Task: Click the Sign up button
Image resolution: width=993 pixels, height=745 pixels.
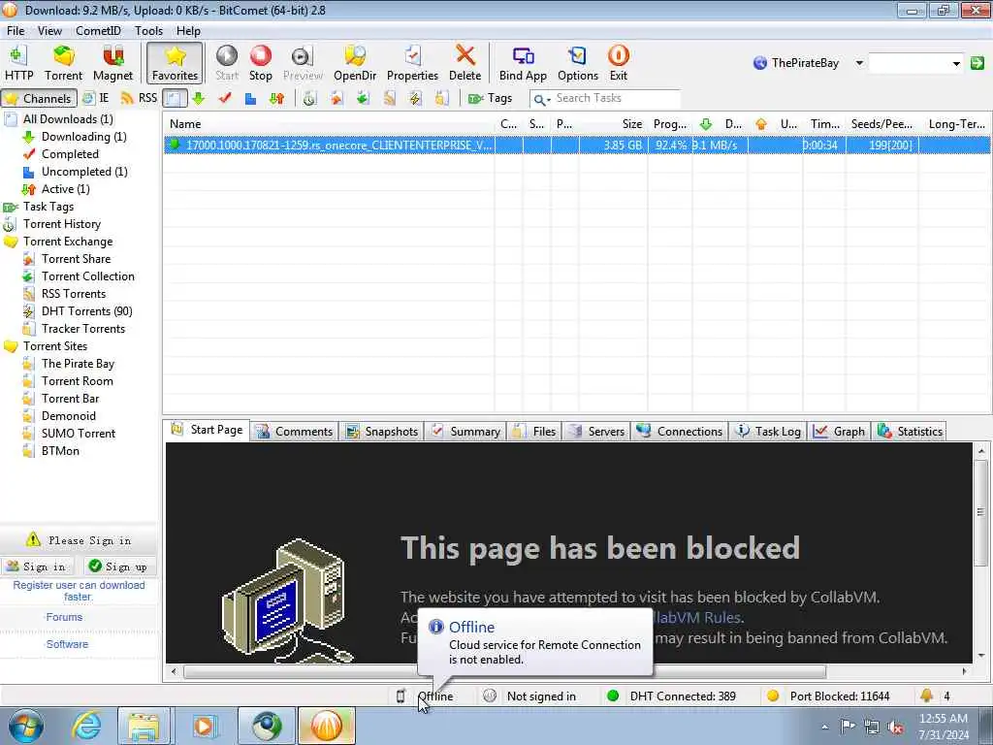Action: pos(118,567)
